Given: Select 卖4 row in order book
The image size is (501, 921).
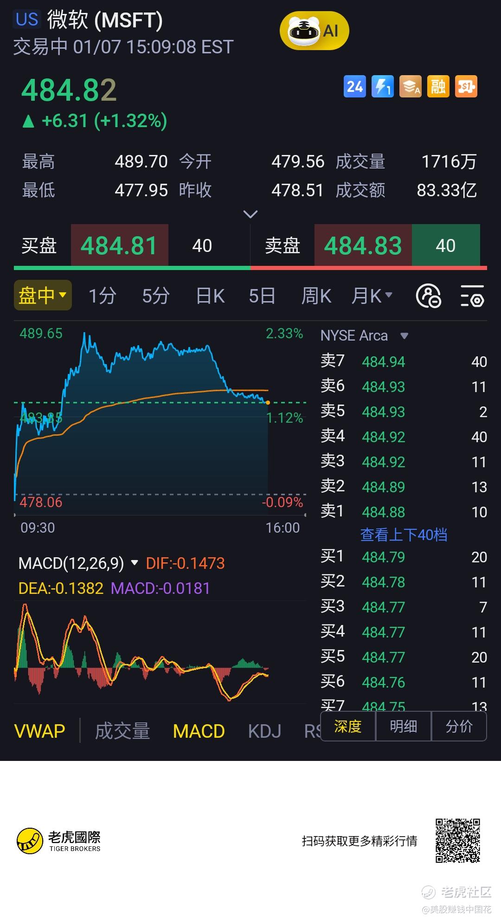Looking at the screenshot, I should pos(404,437).
